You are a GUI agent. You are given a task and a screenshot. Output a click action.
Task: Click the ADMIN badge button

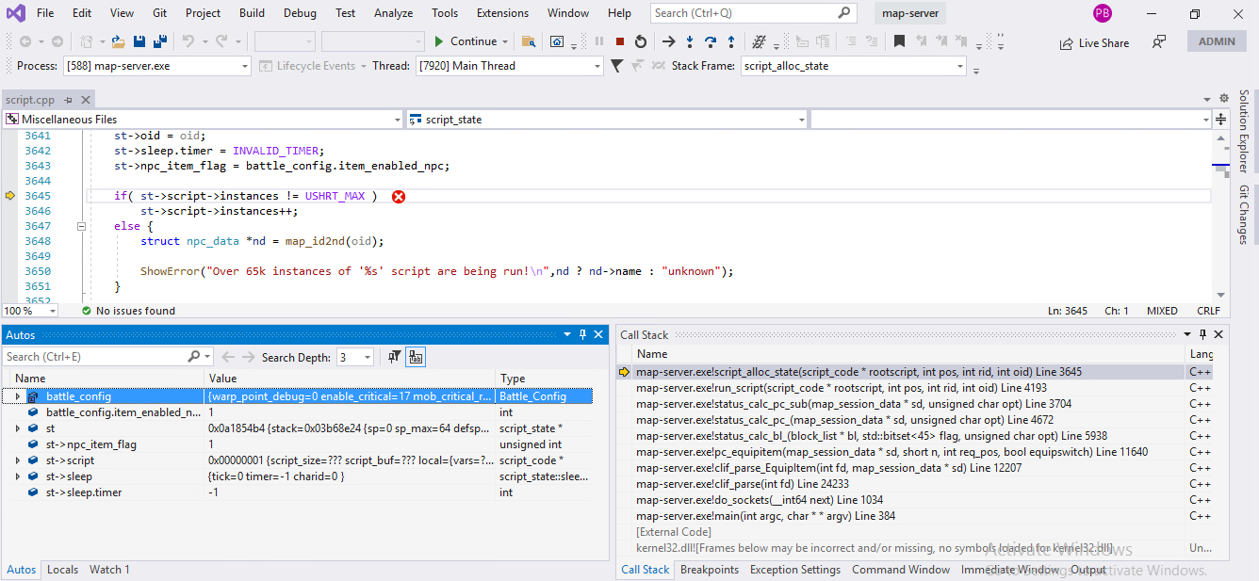pyautogui.click(x=1217, y=41)
